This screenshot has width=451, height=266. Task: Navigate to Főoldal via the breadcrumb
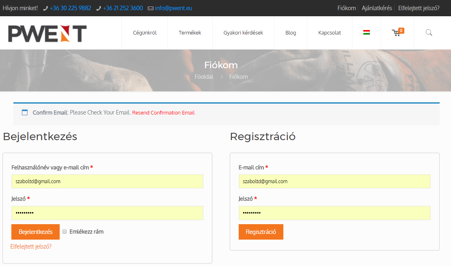204,76
